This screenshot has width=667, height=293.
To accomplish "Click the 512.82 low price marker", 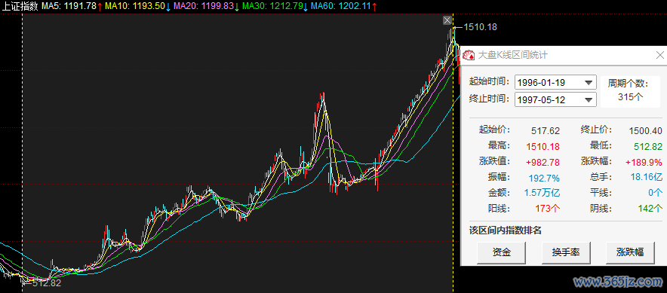I will 47,282.
